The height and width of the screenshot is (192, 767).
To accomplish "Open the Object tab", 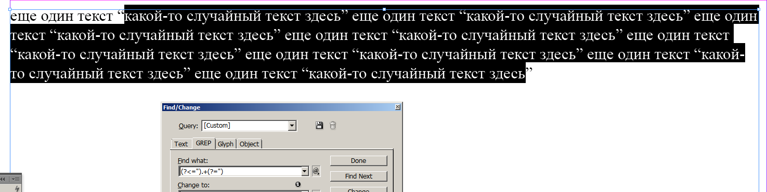I will point(249,144).
